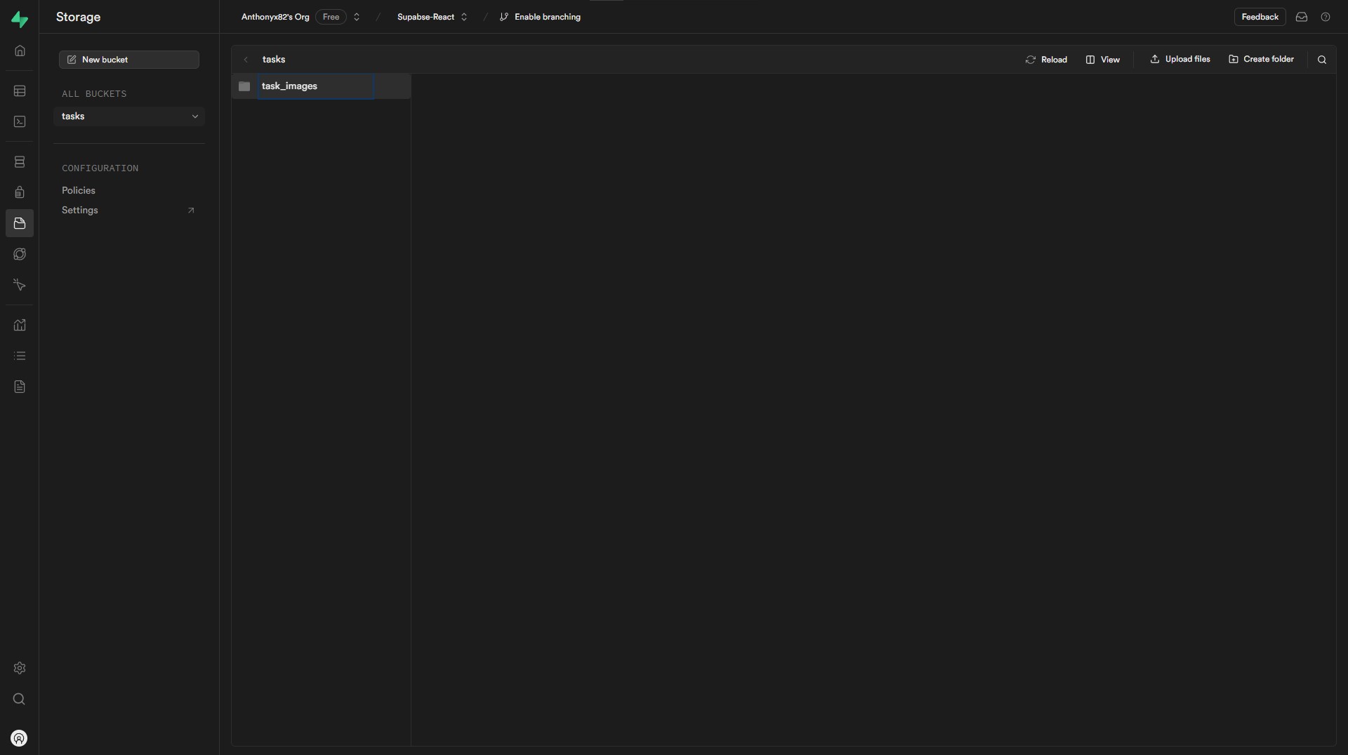Click Upload files button
Screen dimensions: 1348x755
pyautogui.click(x=1179, y=60)
